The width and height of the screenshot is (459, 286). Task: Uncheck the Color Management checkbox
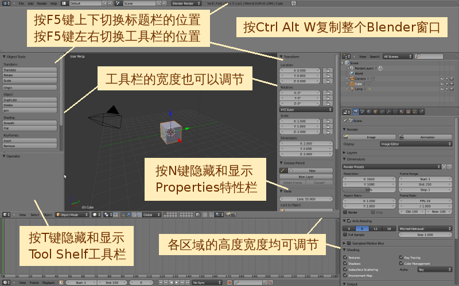tap(401, 263)
